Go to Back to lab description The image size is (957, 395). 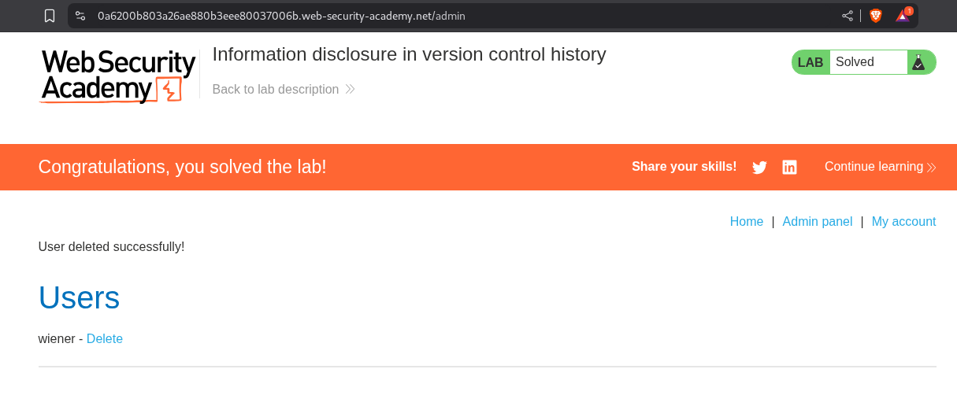pyautogui.click(x=276, y=90)
